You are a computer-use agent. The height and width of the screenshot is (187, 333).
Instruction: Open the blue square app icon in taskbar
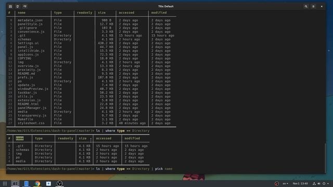tap(48, 183)
